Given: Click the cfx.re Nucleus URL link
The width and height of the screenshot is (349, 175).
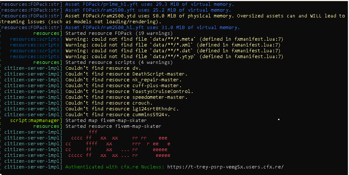Looking at the screenshot, I should [226, 167].
